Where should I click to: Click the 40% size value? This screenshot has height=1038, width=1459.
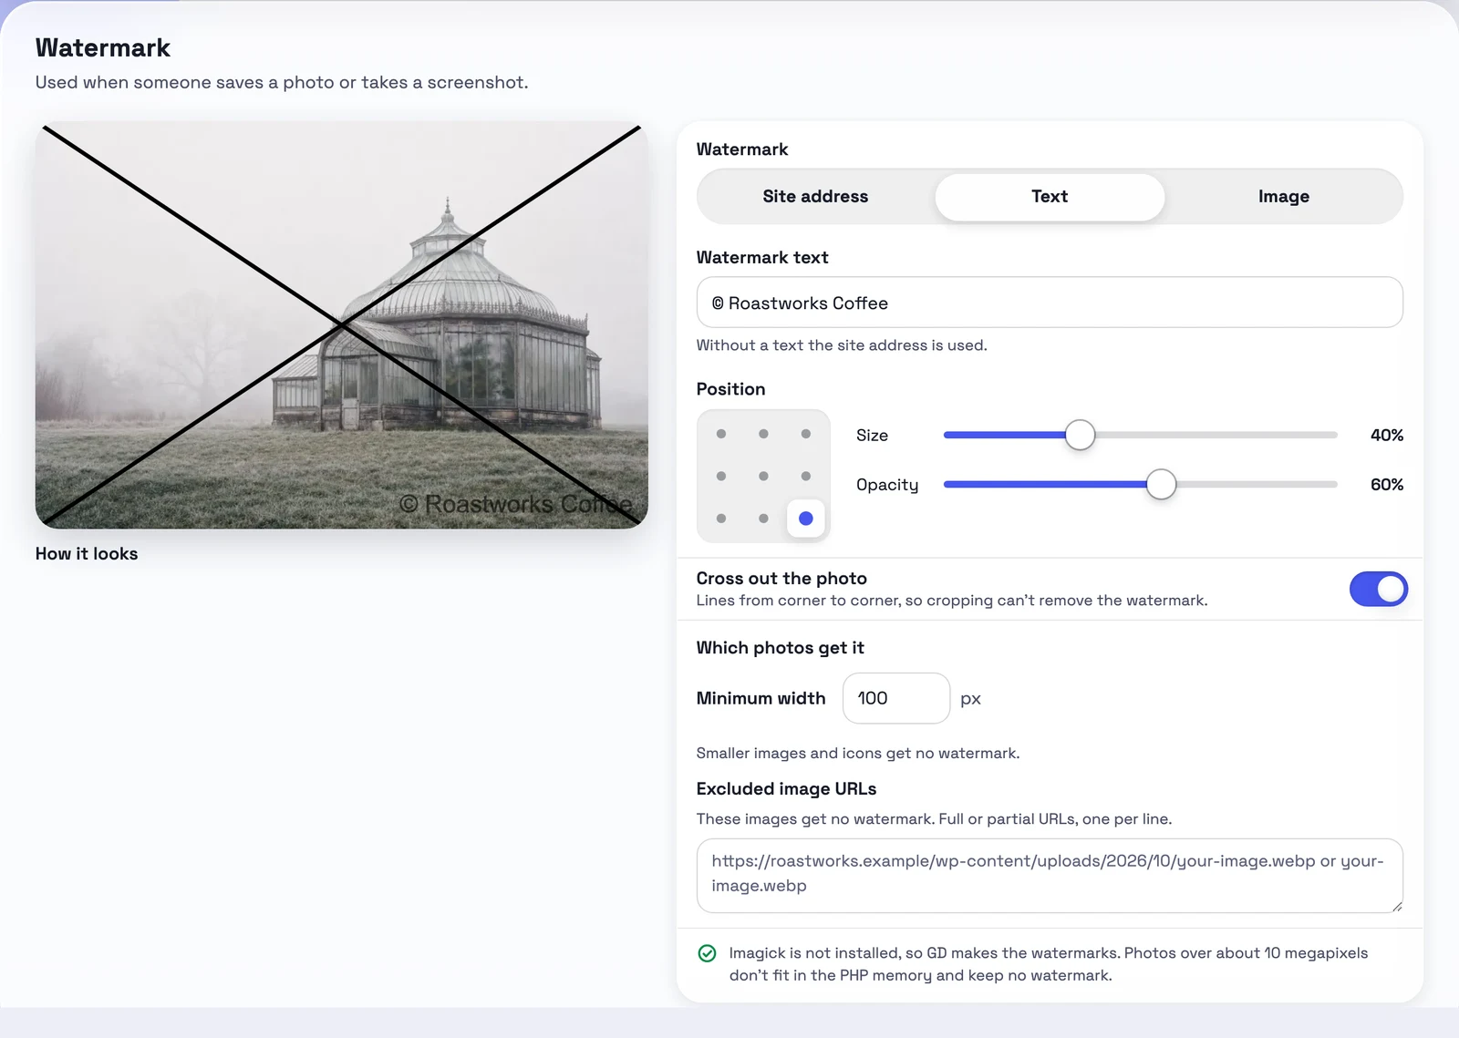1386,436
